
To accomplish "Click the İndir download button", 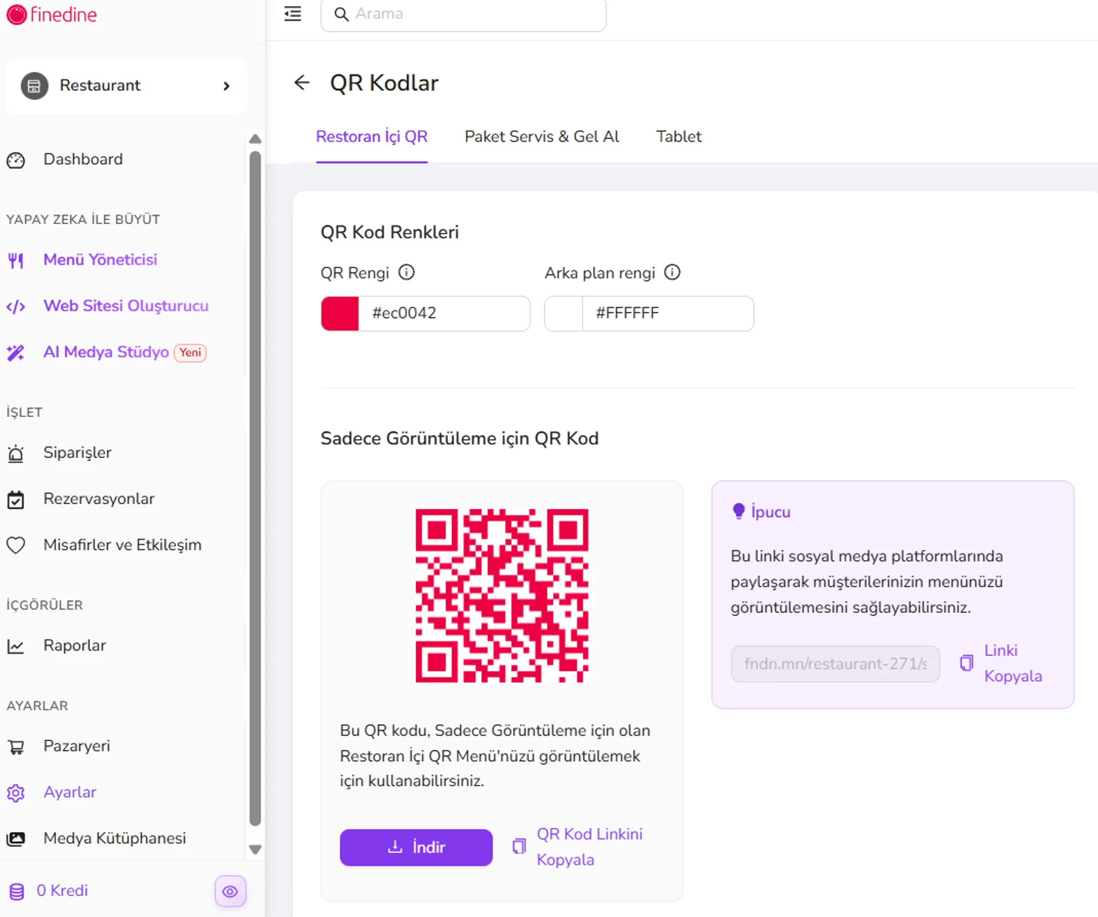I will pos(416,847).
